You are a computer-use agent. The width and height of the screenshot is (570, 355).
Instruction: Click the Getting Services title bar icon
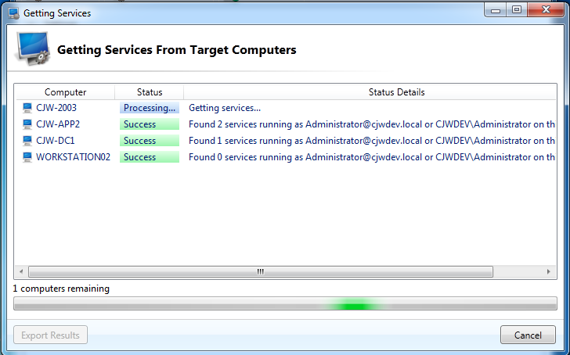click(x=13, y=13)
